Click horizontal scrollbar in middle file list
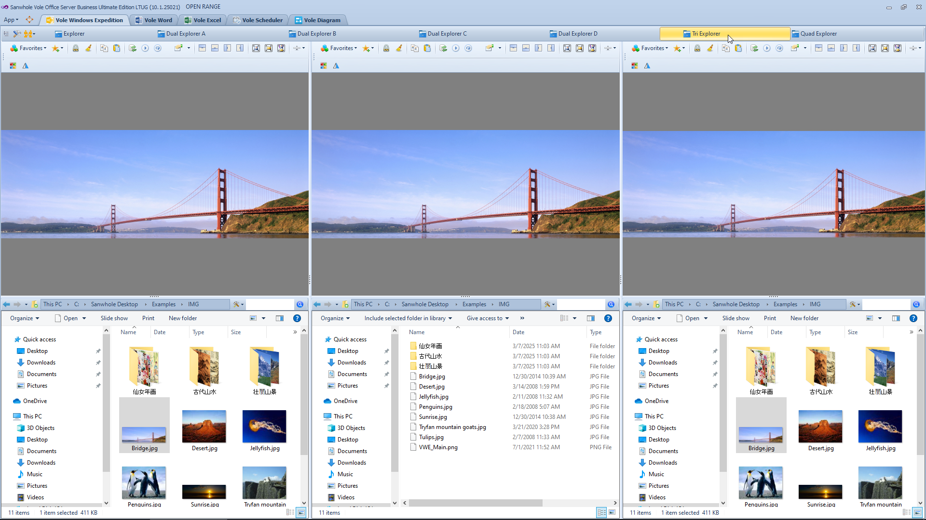The height and width of the screenshot is (520, 926). click(475, 503)
